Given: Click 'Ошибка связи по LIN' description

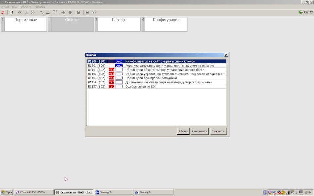Looking at the screenshot, I should 140,86.
